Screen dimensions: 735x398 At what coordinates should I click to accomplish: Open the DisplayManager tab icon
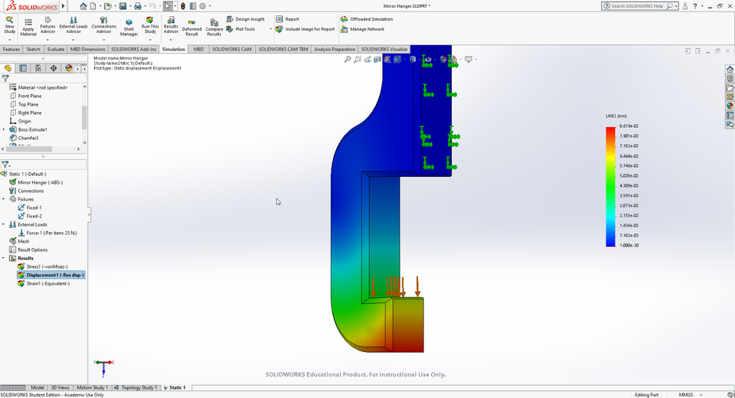(x=69, y=68)
